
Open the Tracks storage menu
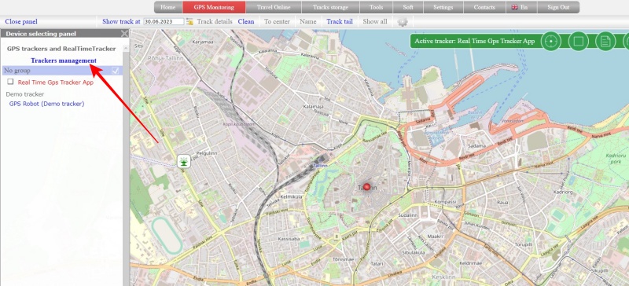(330, 7)
